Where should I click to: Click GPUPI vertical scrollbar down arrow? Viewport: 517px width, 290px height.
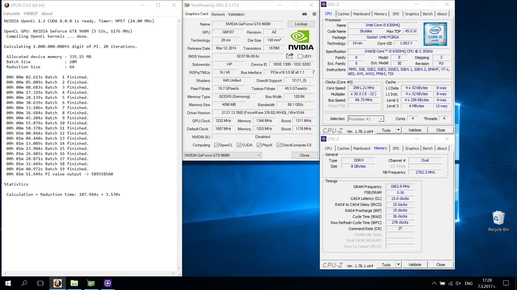pos(179,268)
